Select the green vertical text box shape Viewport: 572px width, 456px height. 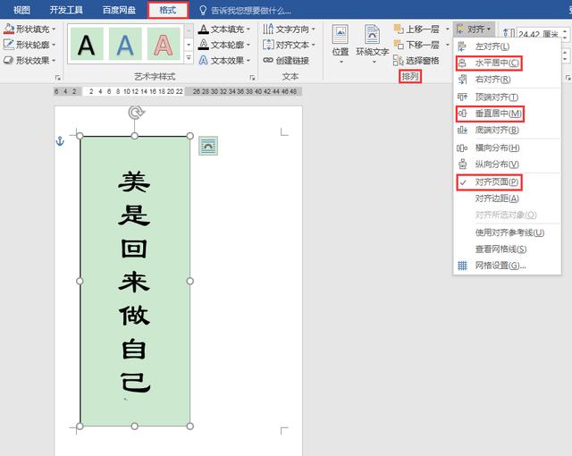(x=135, y=281)
